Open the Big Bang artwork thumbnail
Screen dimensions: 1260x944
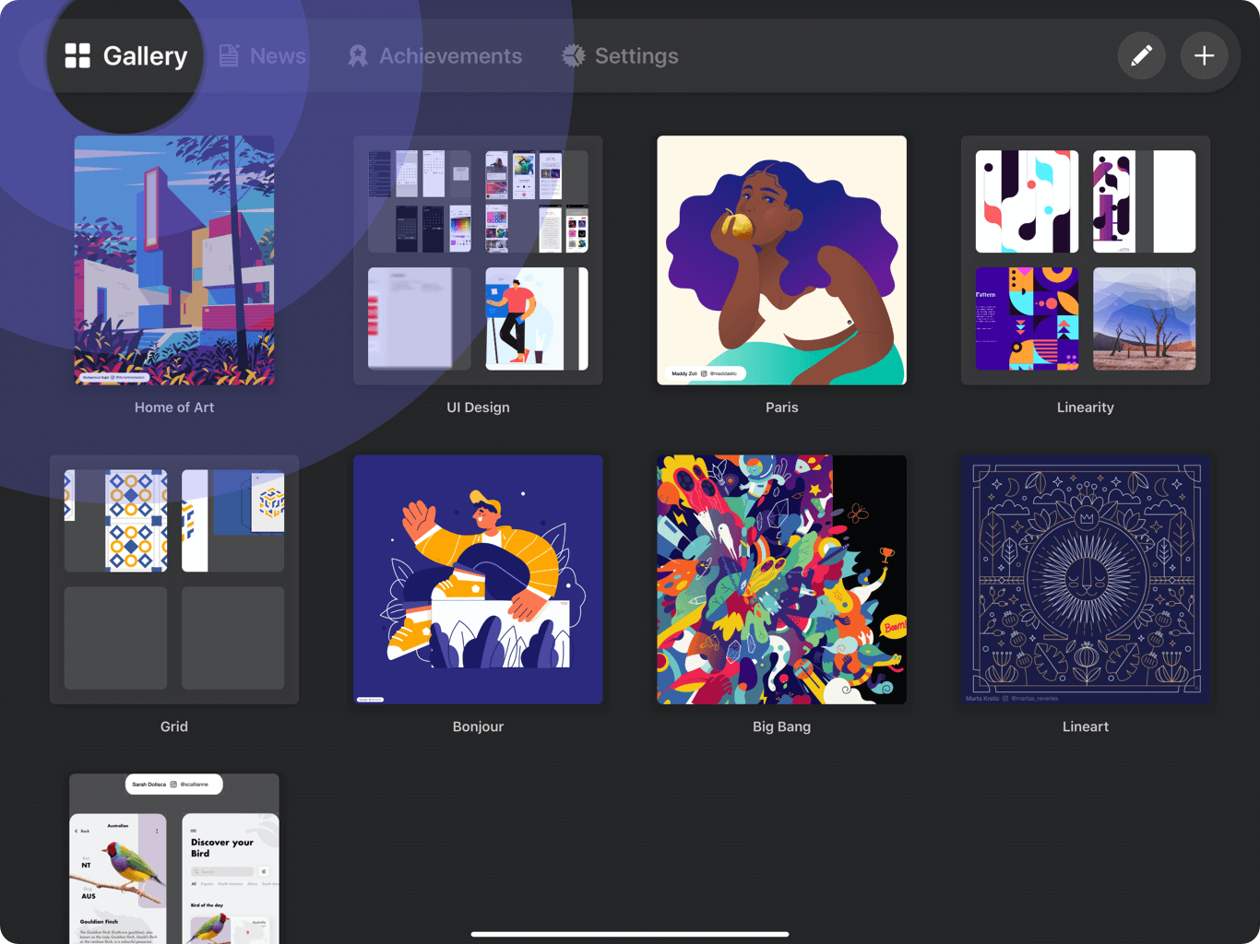(x=781, y=579)
